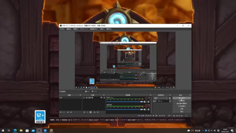
Task: Open notification center in system tray
Action: click(232, 131)
